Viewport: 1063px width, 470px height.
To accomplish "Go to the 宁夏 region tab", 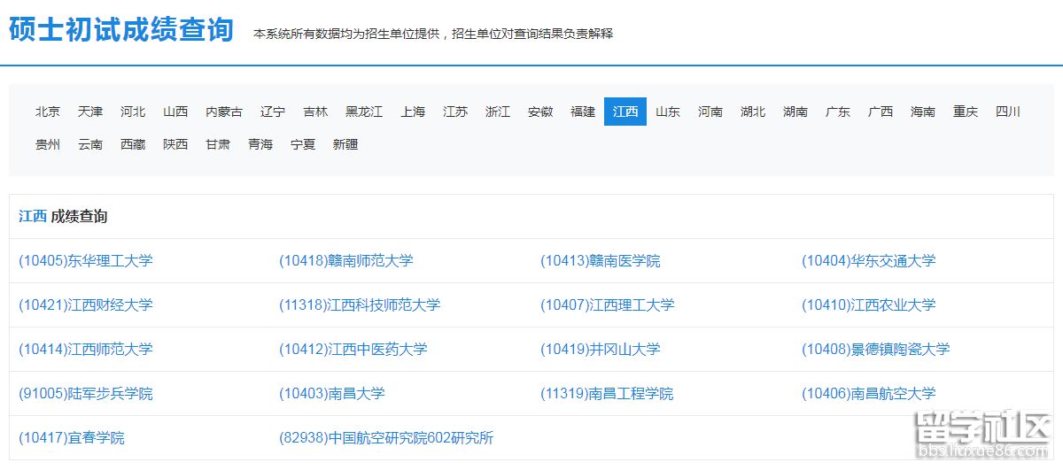I will click(x=303, y=144).
